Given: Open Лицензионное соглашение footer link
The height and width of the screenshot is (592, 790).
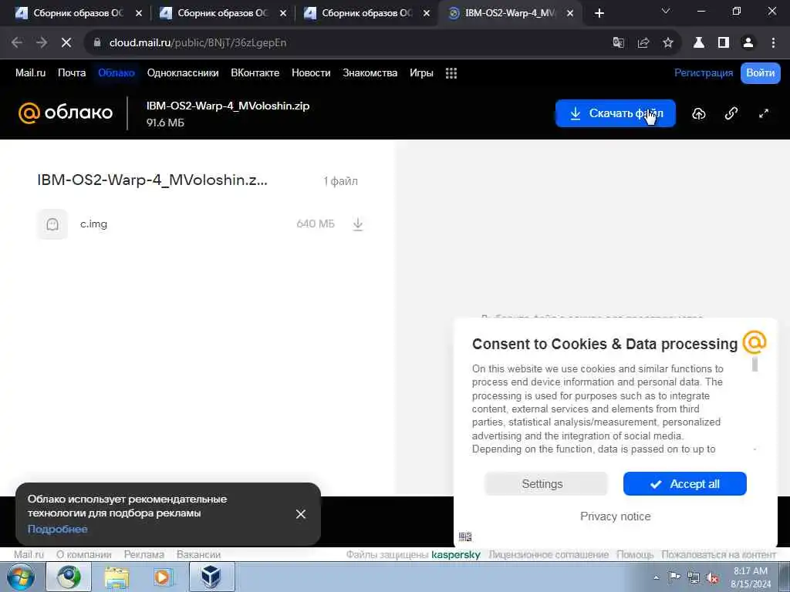Looking at the screenshot, I should 549,554.
